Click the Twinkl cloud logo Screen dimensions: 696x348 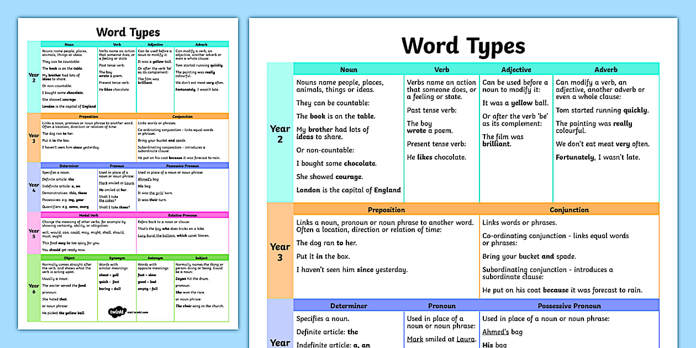pos(118,311)
